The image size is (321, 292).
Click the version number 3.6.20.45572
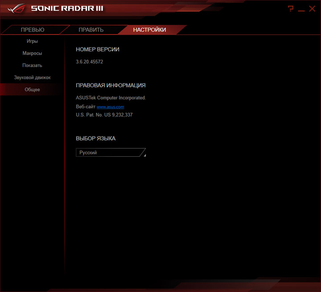(x=90, y=62)
